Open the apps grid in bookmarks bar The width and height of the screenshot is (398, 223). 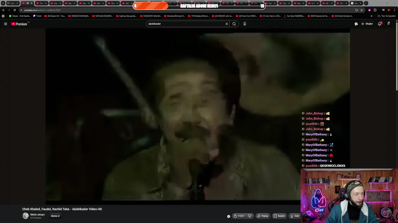(3, 16)
